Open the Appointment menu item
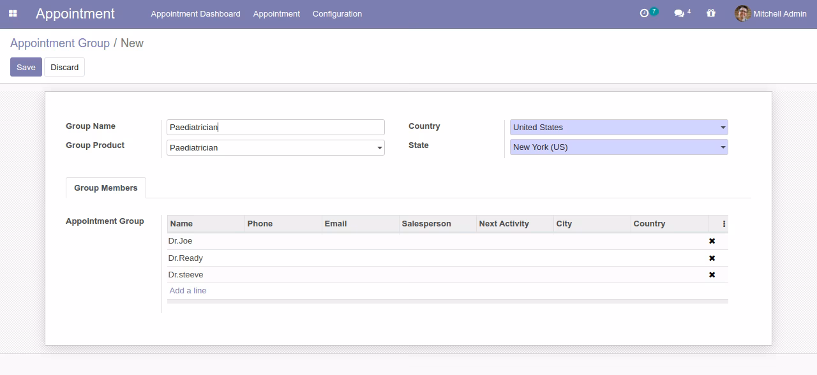 point(276,13)
